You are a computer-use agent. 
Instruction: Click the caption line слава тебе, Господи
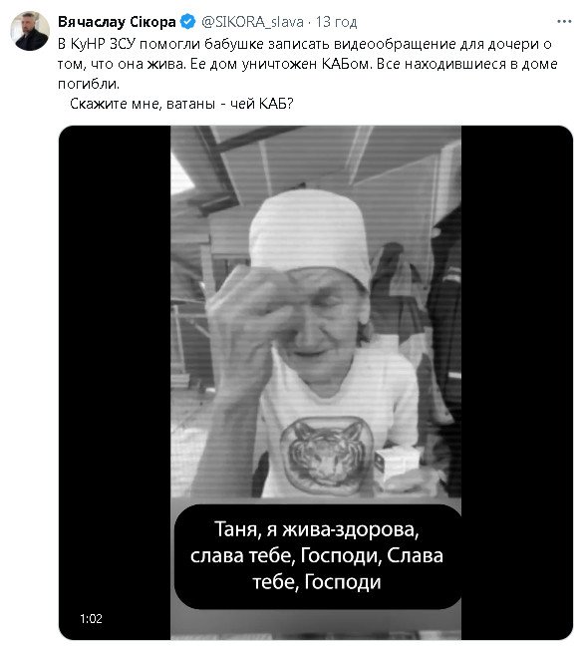pos(284,556)
